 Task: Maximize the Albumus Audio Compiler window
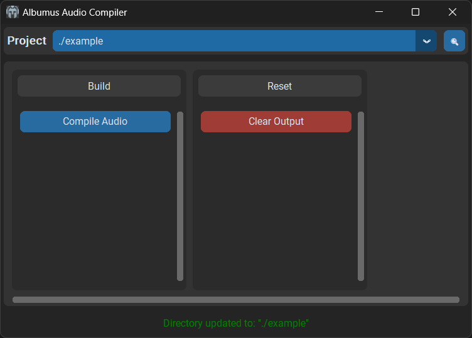coord(416,12)
